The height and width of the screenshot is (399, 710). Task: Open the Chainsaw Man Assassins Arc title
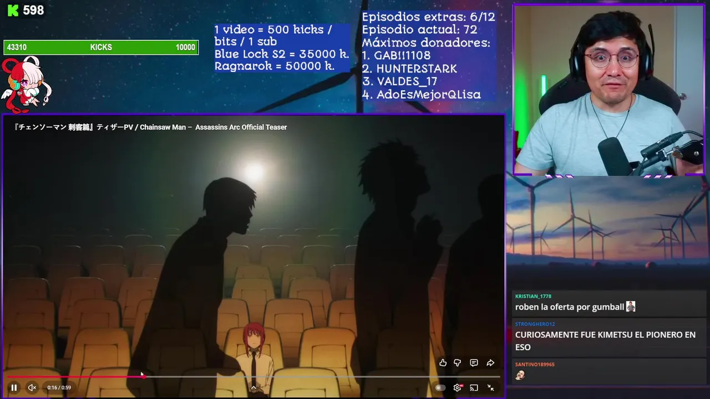click(x=150, y=127)
